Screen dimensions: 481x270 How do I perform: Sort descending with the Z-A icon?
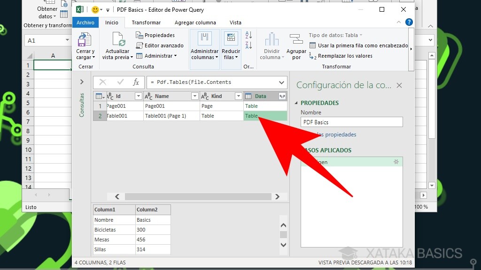click(248, 45)
